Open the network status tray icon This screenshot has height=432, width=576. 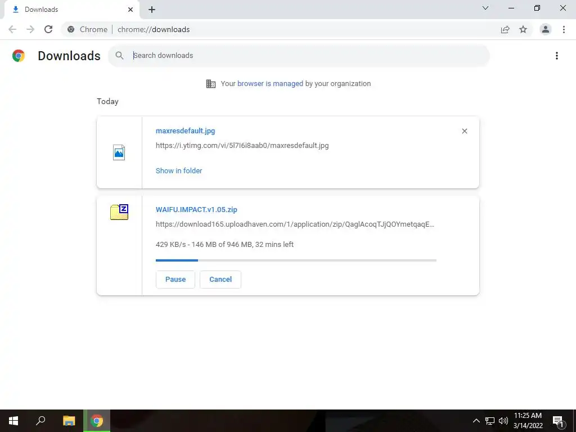(490, 421)
